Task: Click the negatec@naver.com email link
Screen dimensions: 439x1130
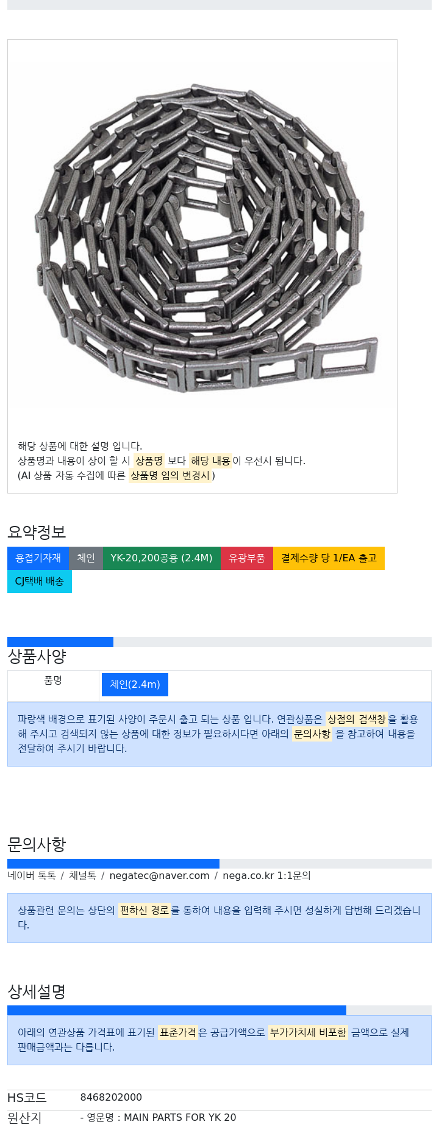Action: [x=159, y=876]
